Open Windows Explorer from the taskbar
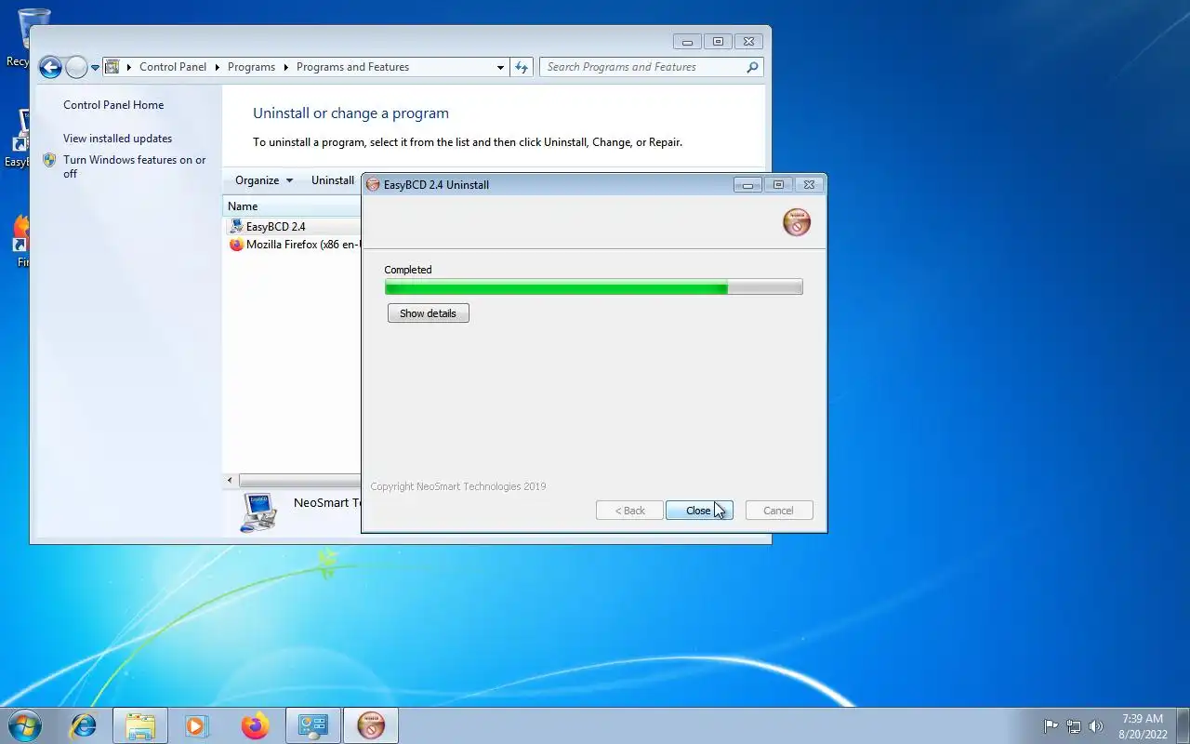 [x=140, y=725]
